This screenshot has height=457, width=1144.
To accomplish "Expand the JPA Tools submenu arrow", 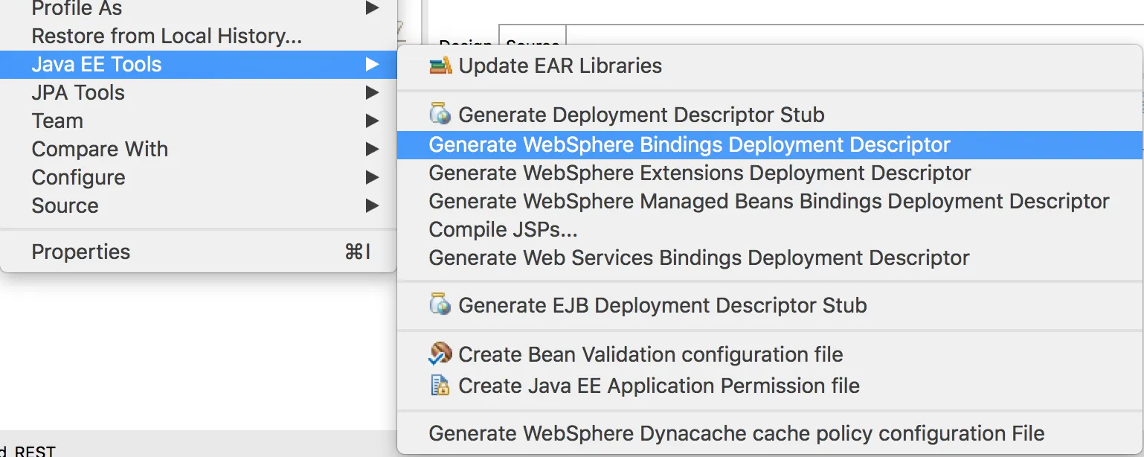I will (x=373, y=93).
